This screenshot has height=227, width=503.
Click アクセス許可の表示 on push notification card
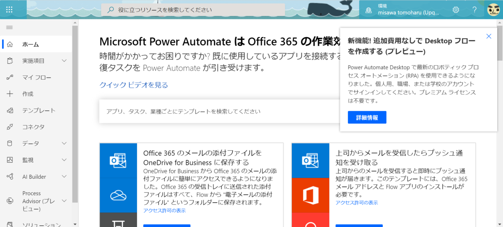tap(357, 203)
